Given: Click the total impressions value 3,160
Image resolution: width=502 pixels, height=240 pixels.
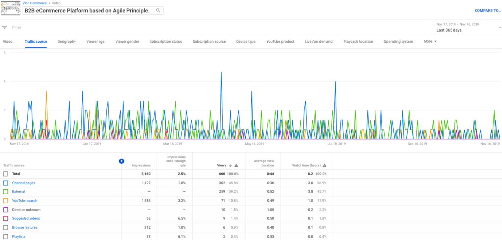Looking at the screenshot, I should [145, 174].
